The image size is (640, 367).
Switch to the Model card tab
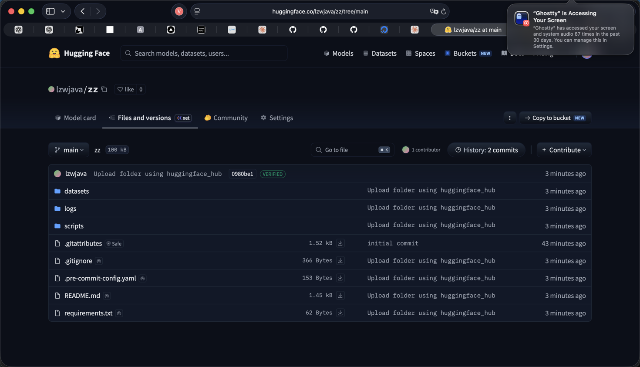point(75,118)
